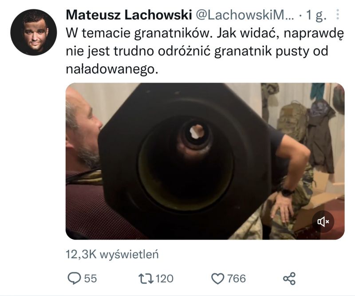Click the 55 replies count
Image resolution: width=355 pixels, height=296 pixels.
(x=91, y=279)
